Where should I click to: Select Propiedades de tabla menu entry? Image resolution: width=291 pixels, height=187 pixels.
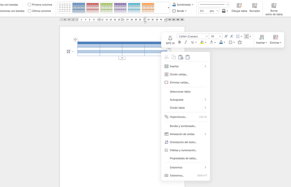coord(183,158)
